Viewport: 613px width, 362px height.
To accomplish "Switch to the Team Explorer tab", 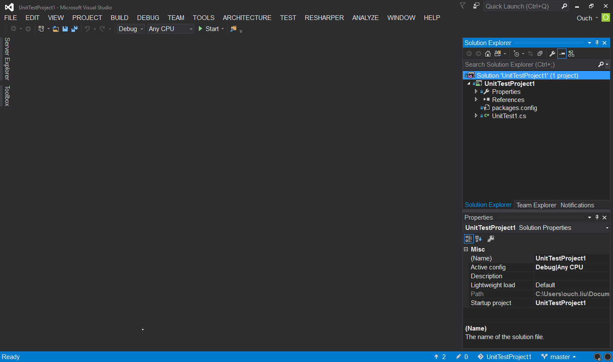I will click(536, 205).
